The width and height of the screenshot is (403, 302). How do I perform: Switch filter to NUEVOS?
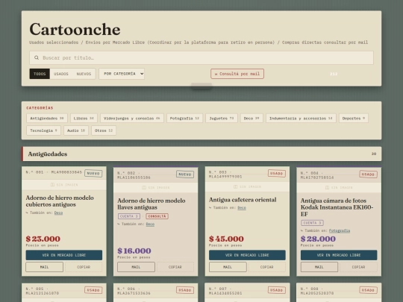pos(84,74)
